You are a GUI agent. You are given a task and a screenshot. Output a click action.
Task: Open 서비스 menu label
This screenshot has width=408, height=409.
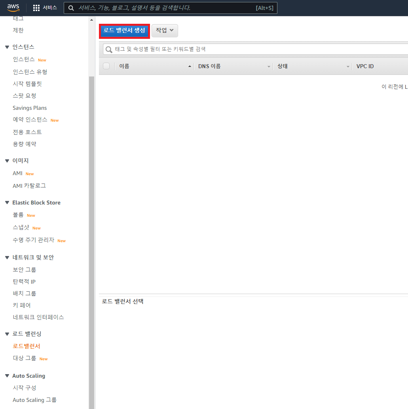pyautogui.click(x=50, y=8)
